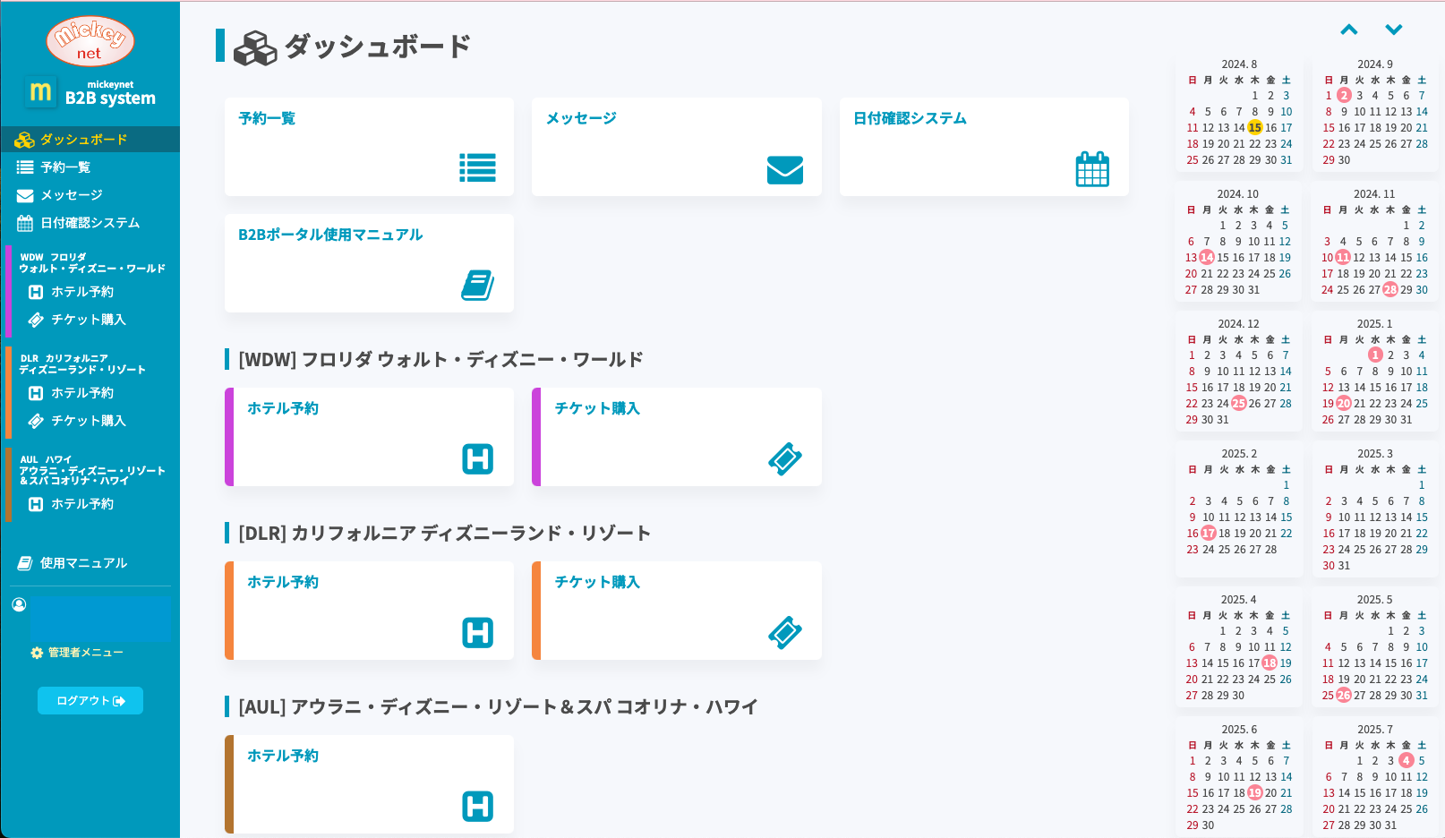Click the H icon on DLR ホテル予約 card

(x=478, y=633)
